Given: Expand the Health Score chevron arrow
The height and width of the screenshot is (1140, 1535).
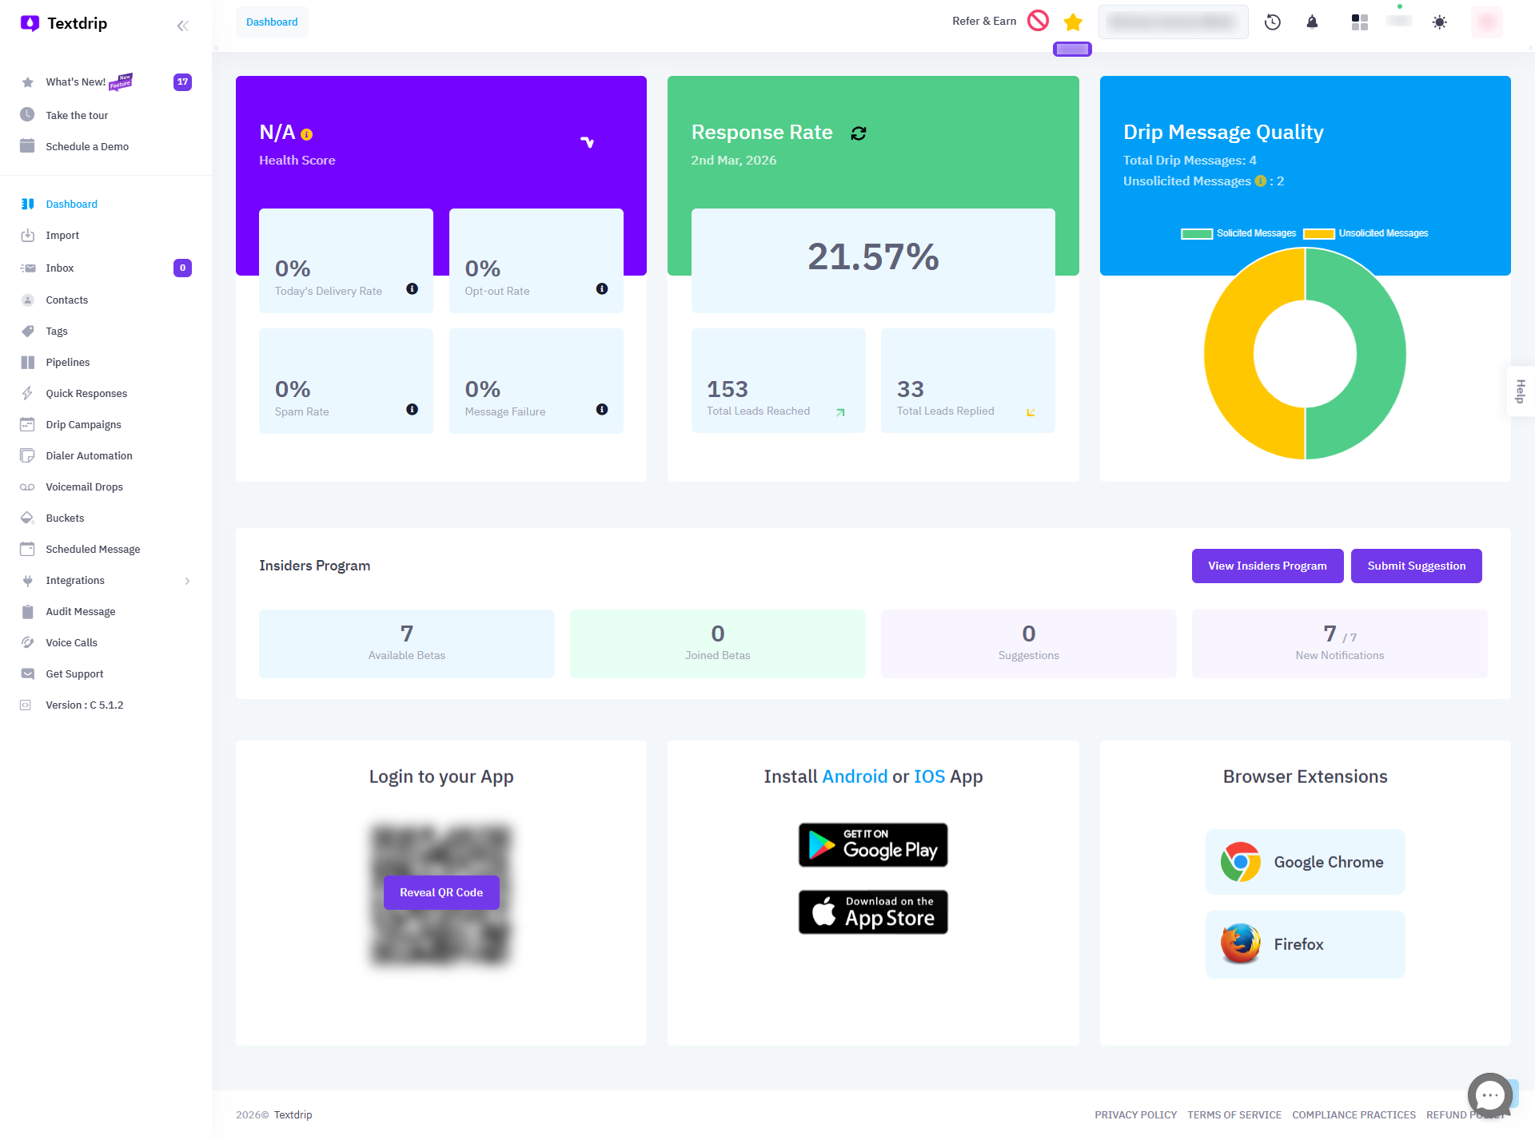Looking at the screenshot, I should point(587,142).
